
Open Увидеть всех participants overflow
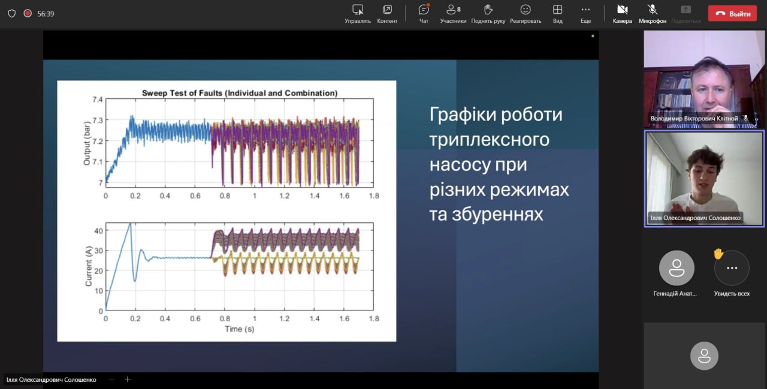732,268
